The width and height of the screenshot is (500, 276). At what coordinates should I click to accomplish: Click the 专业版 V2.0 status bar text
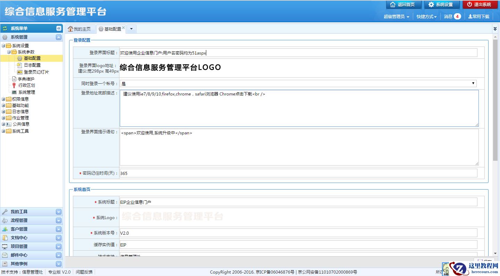point(59,272)
